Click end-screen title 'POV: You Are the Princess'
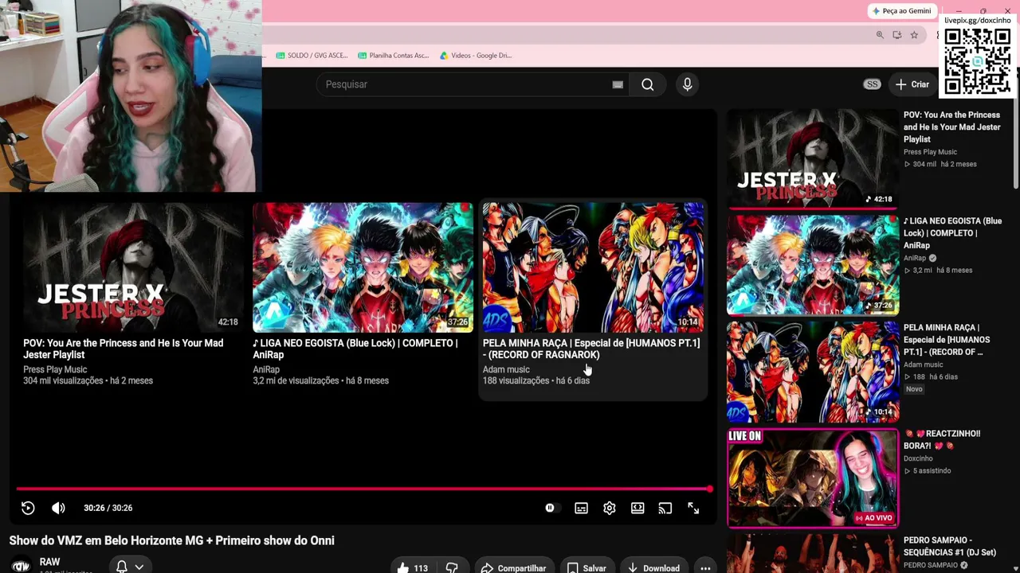The height and width of the screenshot is (573, 1020). point(124,349)
